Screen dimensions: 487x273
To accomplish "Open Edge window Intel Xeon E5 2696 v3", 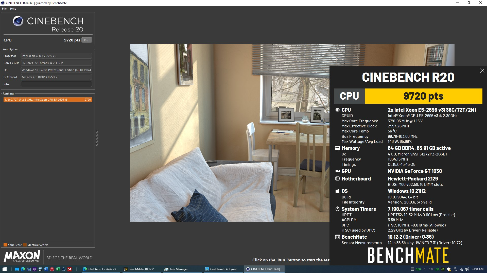I will (101, 269).
